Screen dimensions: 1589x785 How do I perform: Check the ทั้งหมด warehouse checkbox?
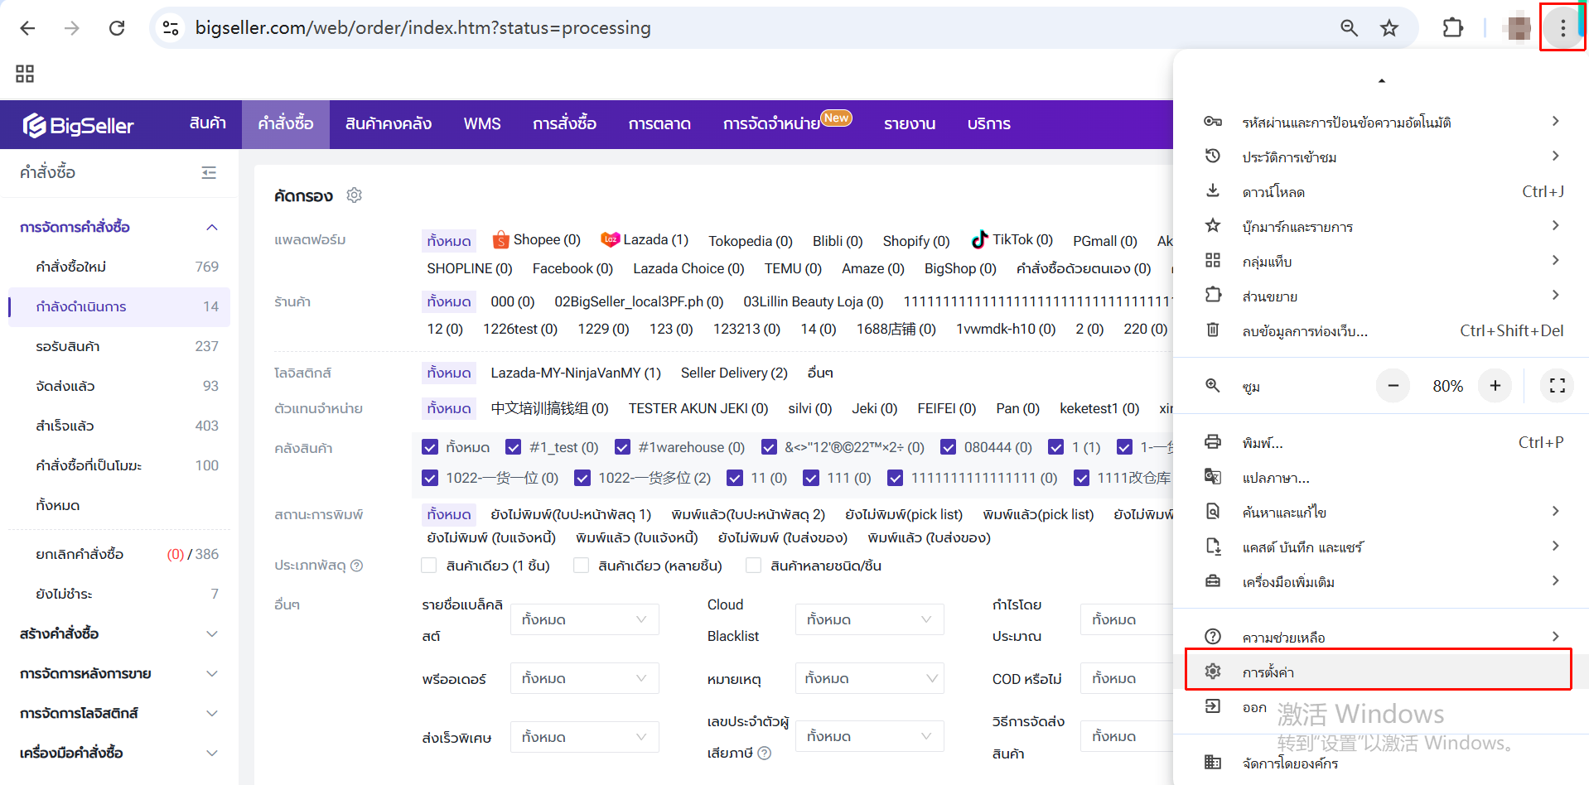pos(430,447)
